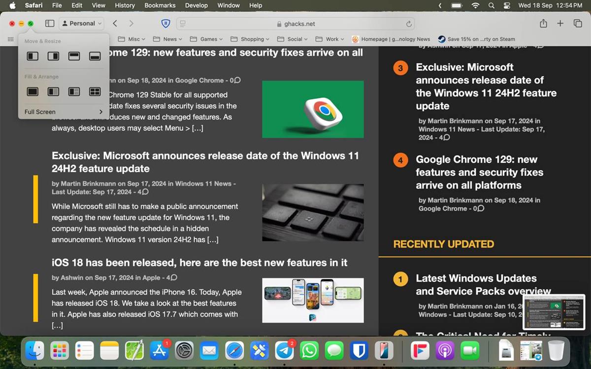Expand the Shopping bookmarks folder
Screen dimensions: 591x369
coord(249,39)
